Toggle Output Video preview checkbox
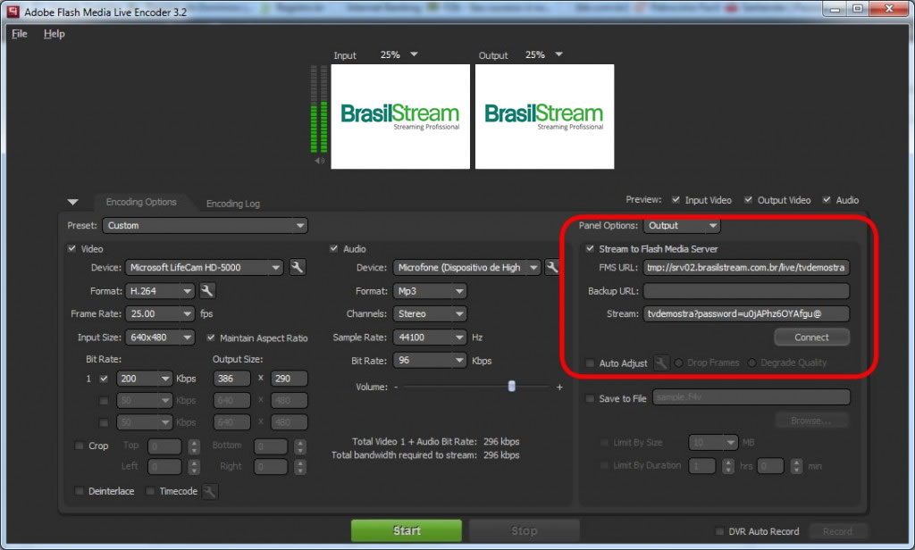915x550 pixels. [x=748, y=199]
